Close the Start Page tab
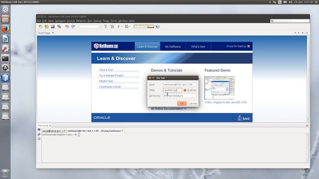Image resolution: width=319 pixels, height=179 pixels. click(x=53, y=33)
